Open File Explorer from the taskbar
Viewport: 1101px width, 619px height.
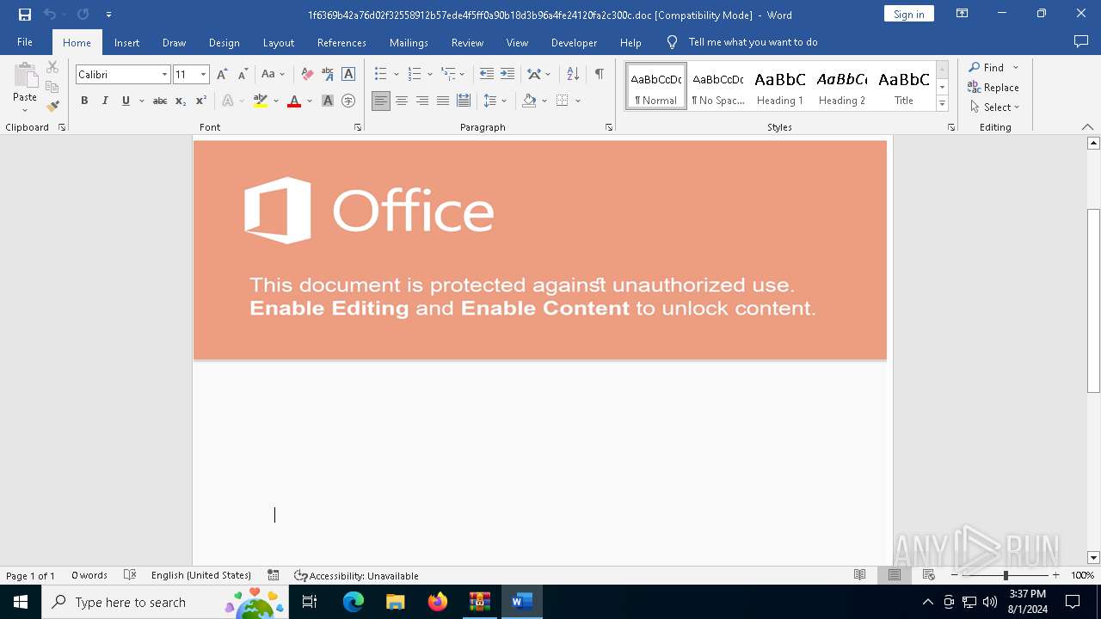396,602
